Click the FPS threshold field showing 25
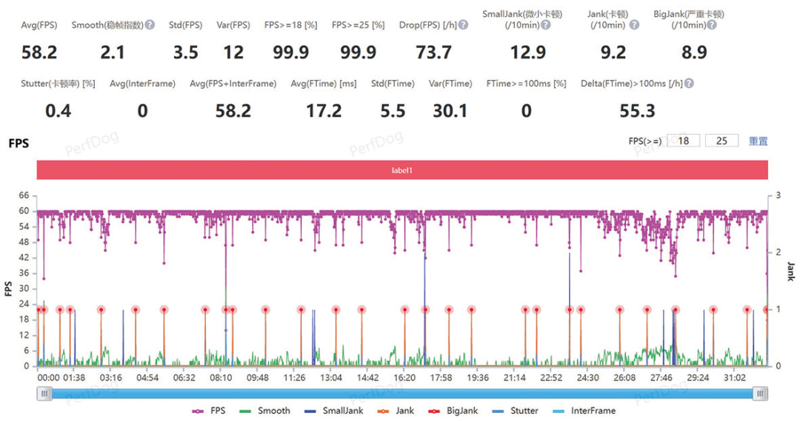 pyautogui.click(x=722, y=141)
